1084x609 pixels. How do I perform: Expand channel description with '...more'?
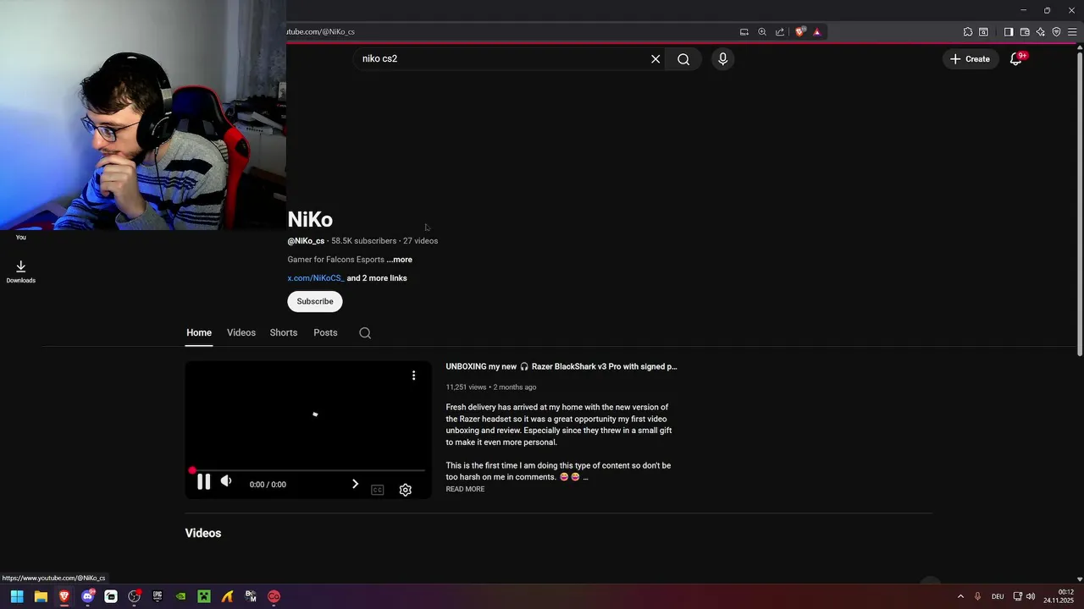tap(400, 260)
